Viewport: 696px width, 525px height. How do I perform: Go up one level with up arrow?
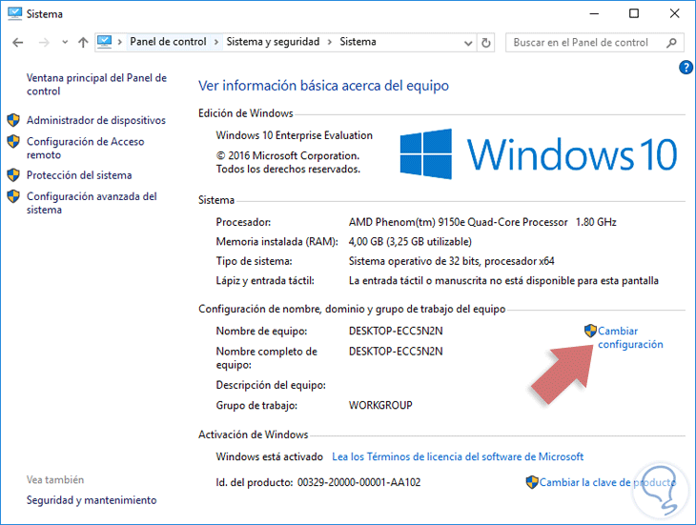point(83,43)
